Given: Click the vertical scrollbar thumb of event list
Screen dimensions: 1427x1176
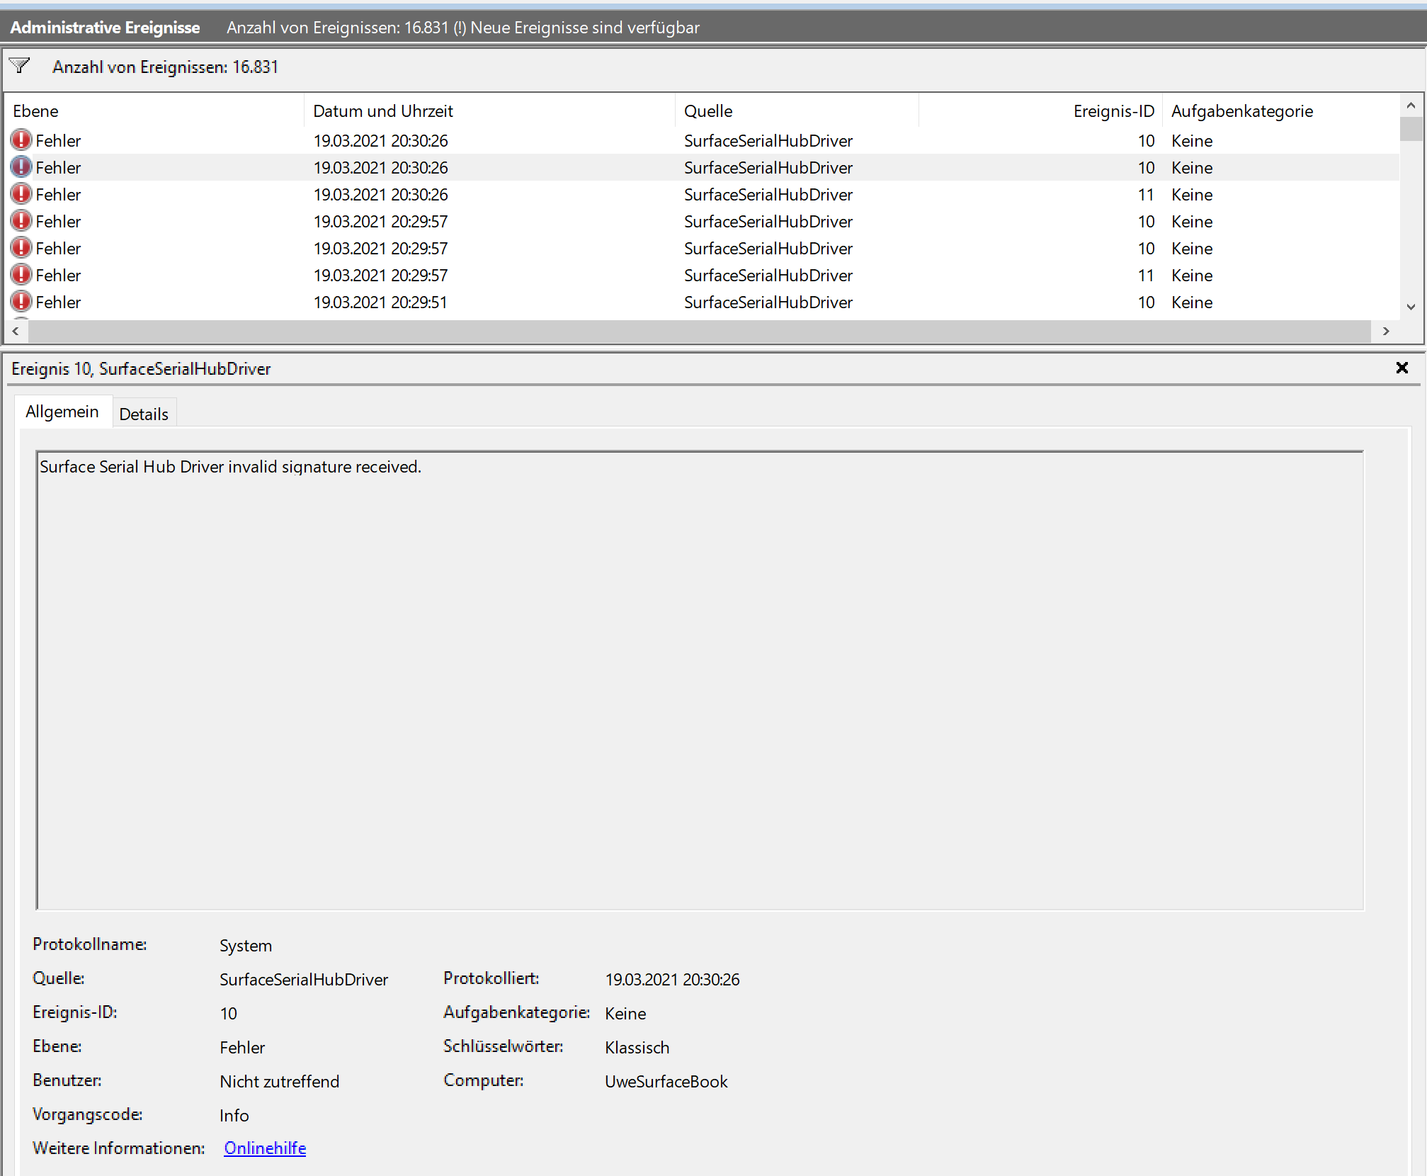Looking at the screenshot, I should 1411,129.
